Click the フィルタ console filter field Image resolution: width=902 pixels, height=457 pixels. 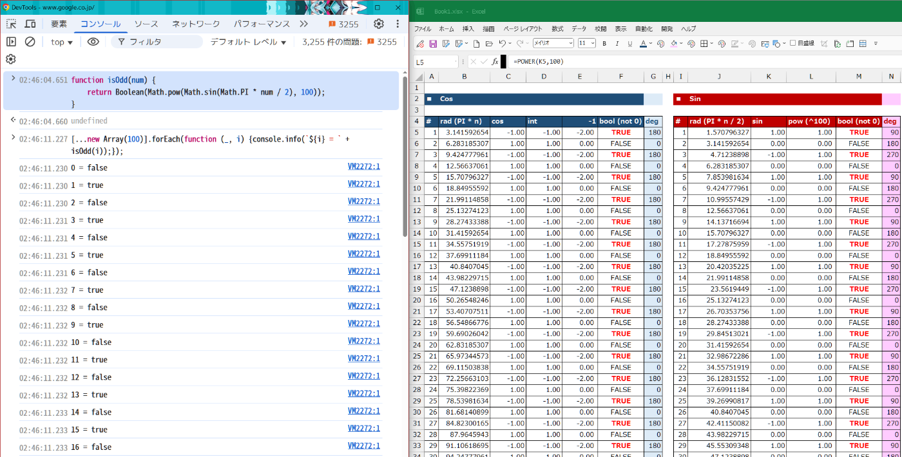[x=155, y=42]
